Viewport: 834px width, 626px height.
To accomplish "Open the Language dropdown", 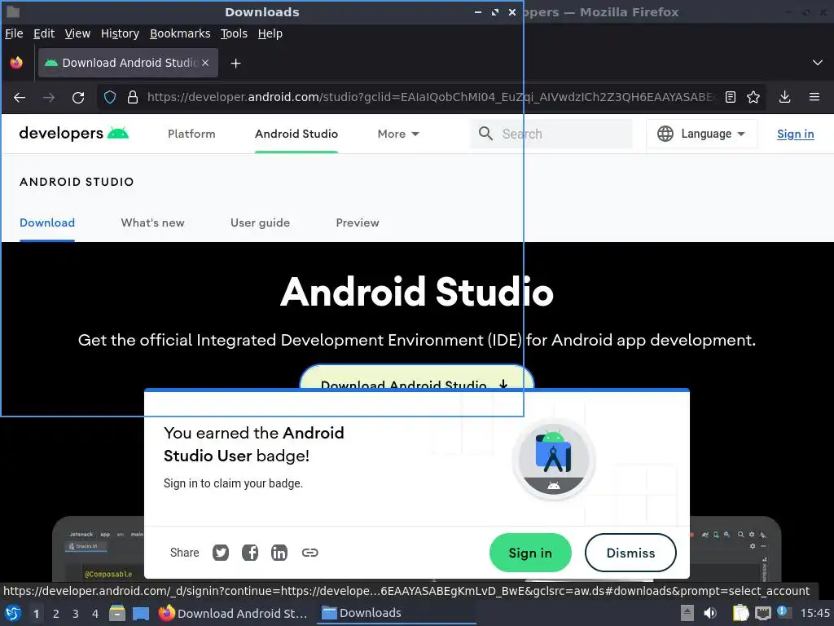I will coord(701,134).
